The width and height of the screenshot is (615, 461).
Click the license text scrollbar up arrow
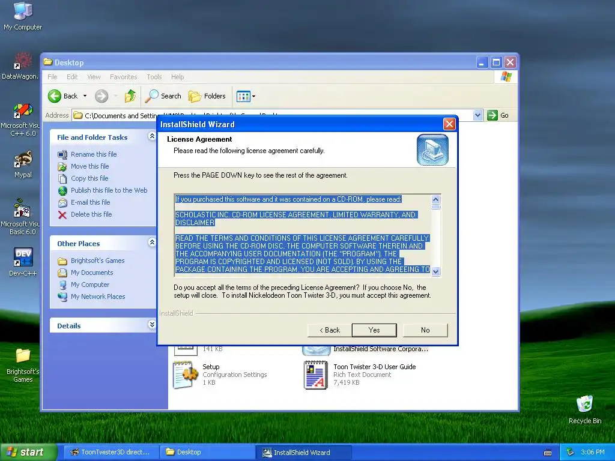[x=436, y=199]
